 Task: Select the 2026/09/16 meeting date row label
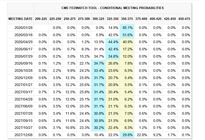(24, 63)
